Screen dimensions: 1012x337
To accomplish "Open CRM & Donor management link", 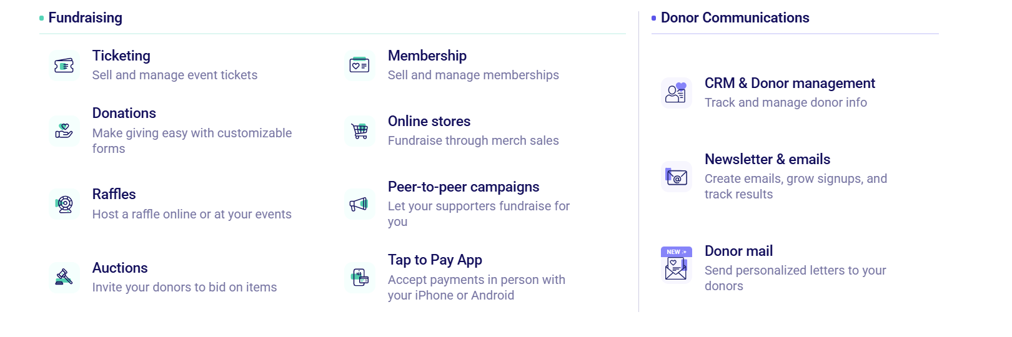I will tap(789, 83).
